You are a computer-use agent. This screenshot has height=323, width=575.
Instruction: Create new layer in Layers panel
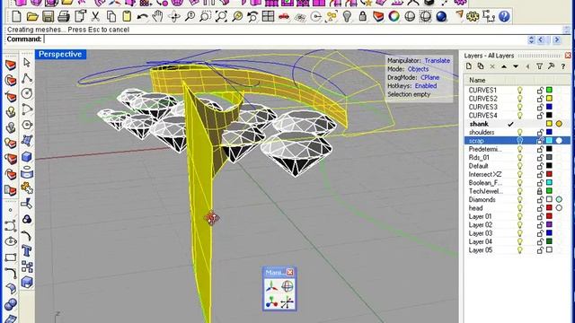[469, 66]
